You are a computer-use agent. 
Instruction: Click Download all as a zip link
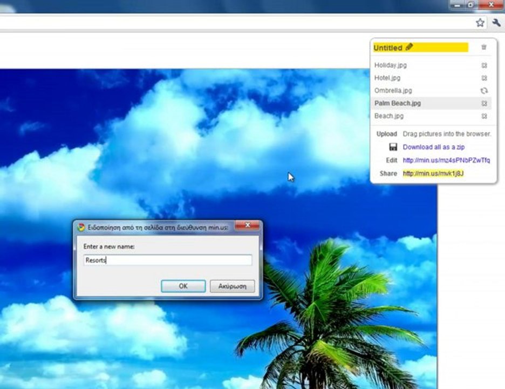pyautogui.click(x=433, y=147)
